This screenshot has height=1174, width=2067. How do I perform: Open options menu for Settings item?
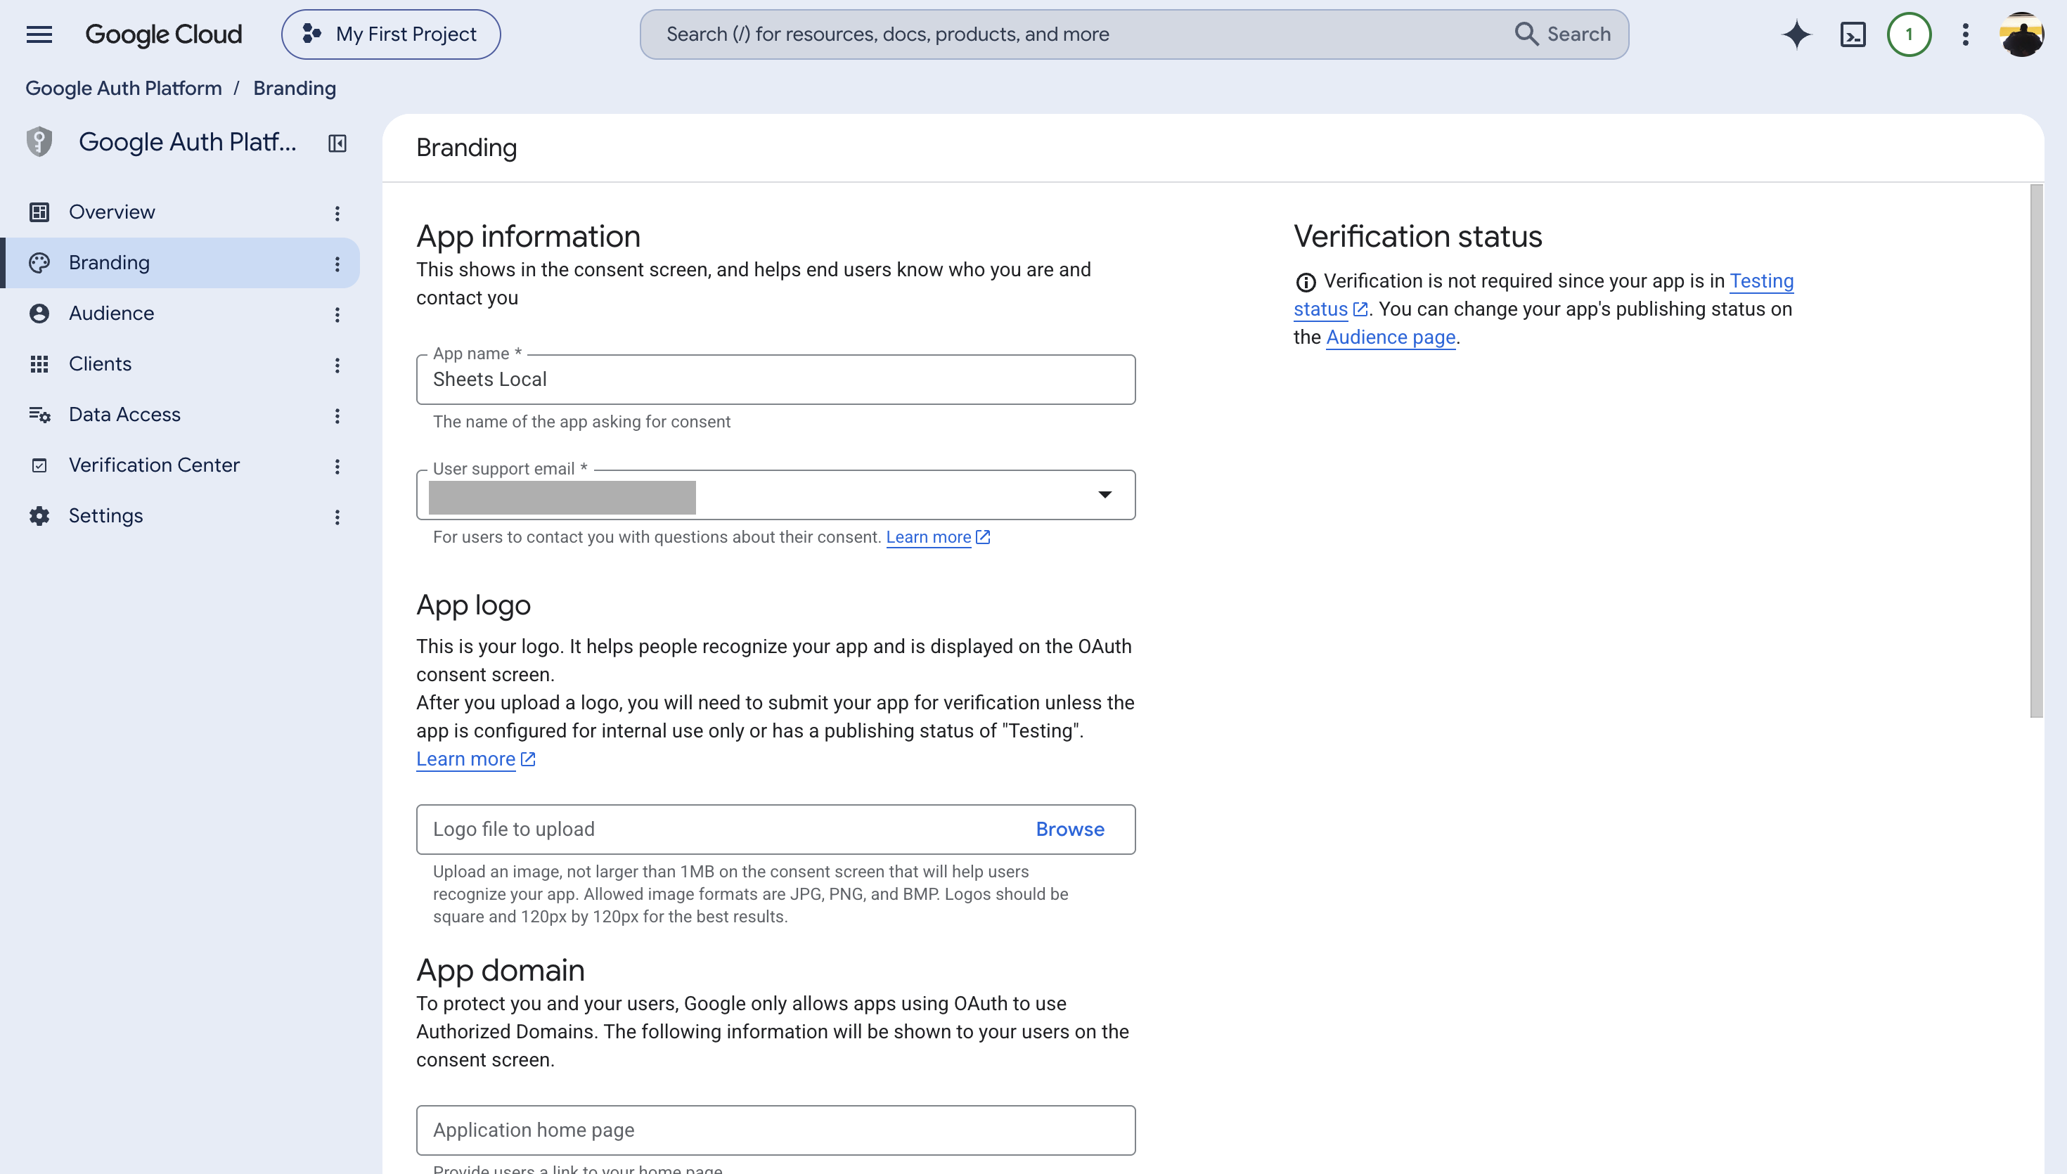tap(337, 517)
